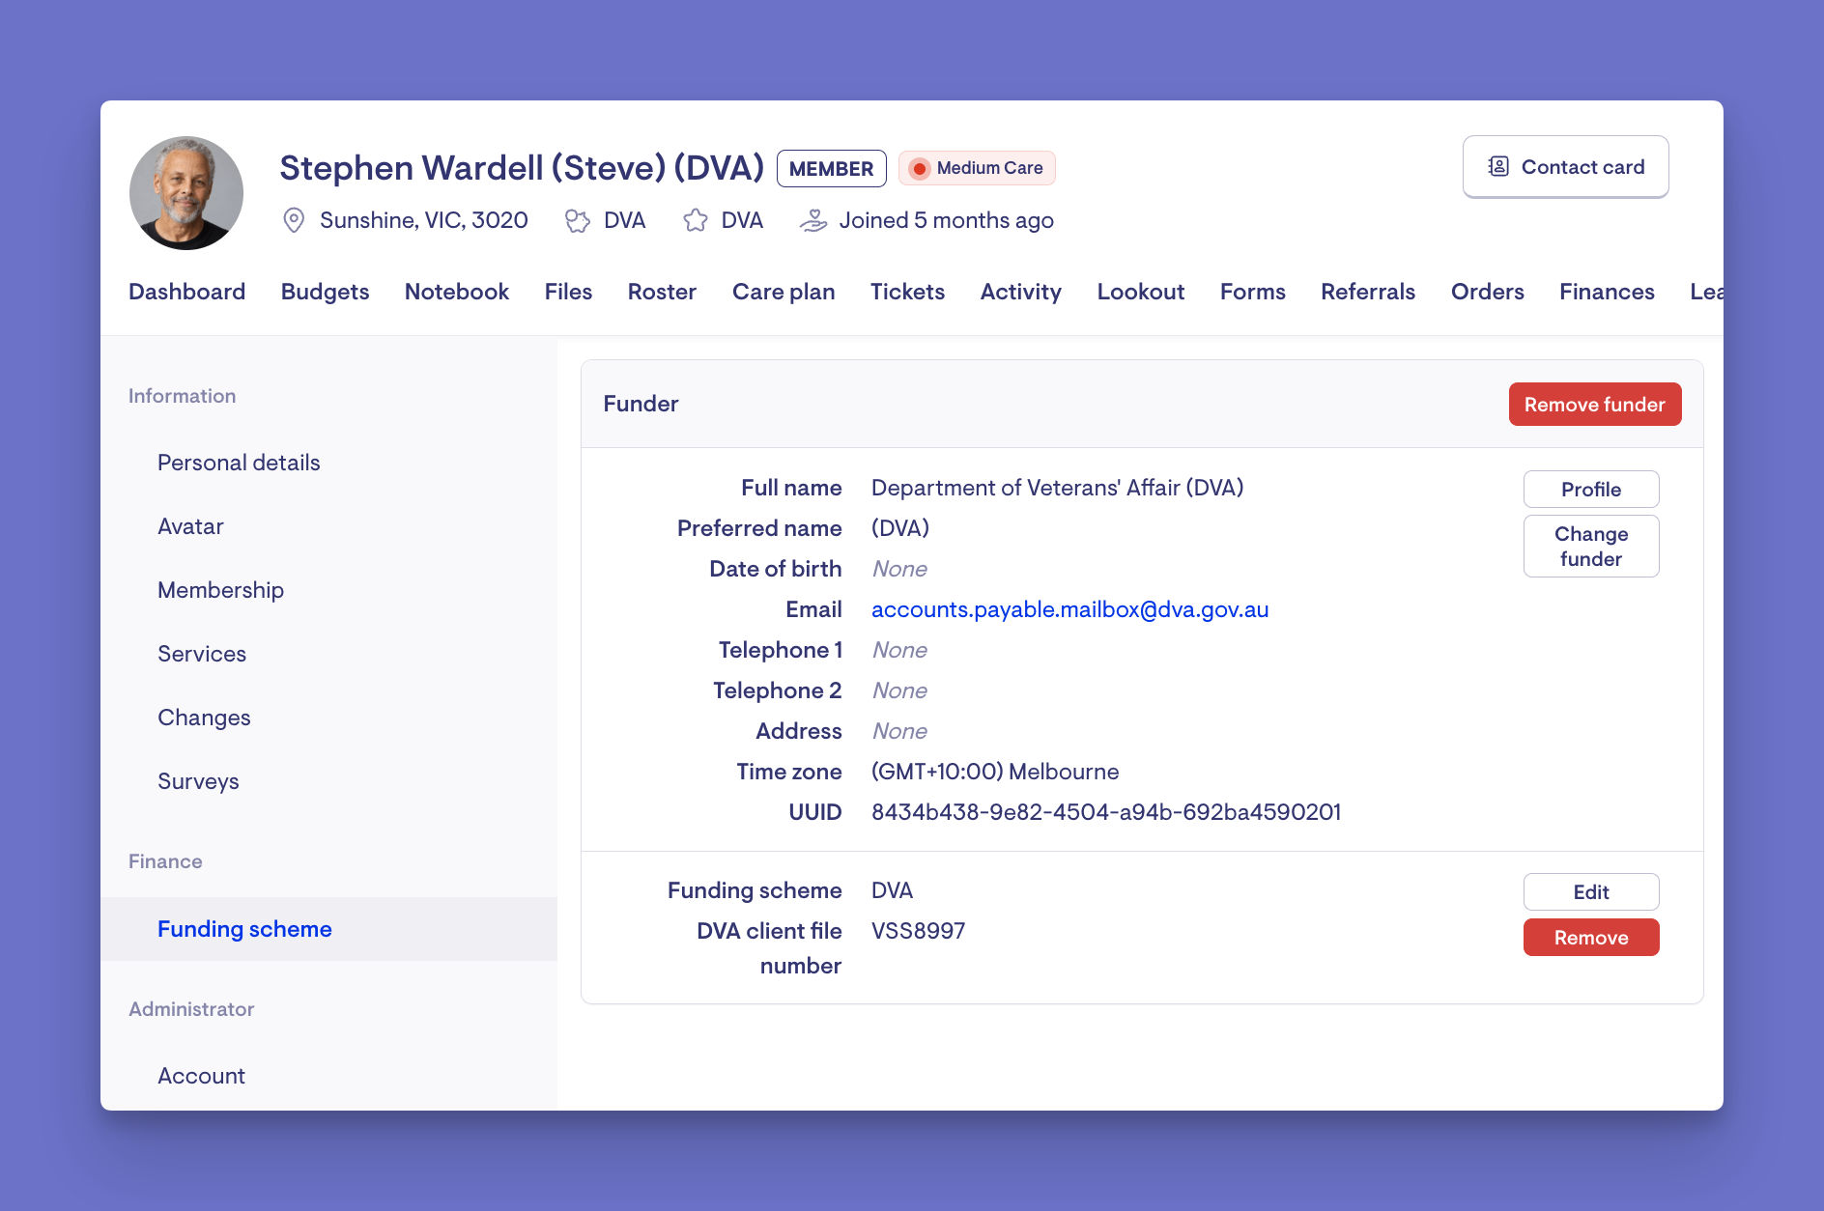This screenshot has height=1211, width=1824.
Task: Click the Australia map icon before DVA
Action: (578, 221)
